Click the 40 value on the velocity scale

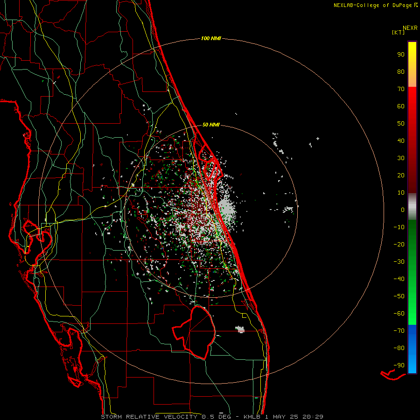coord(401,140)
